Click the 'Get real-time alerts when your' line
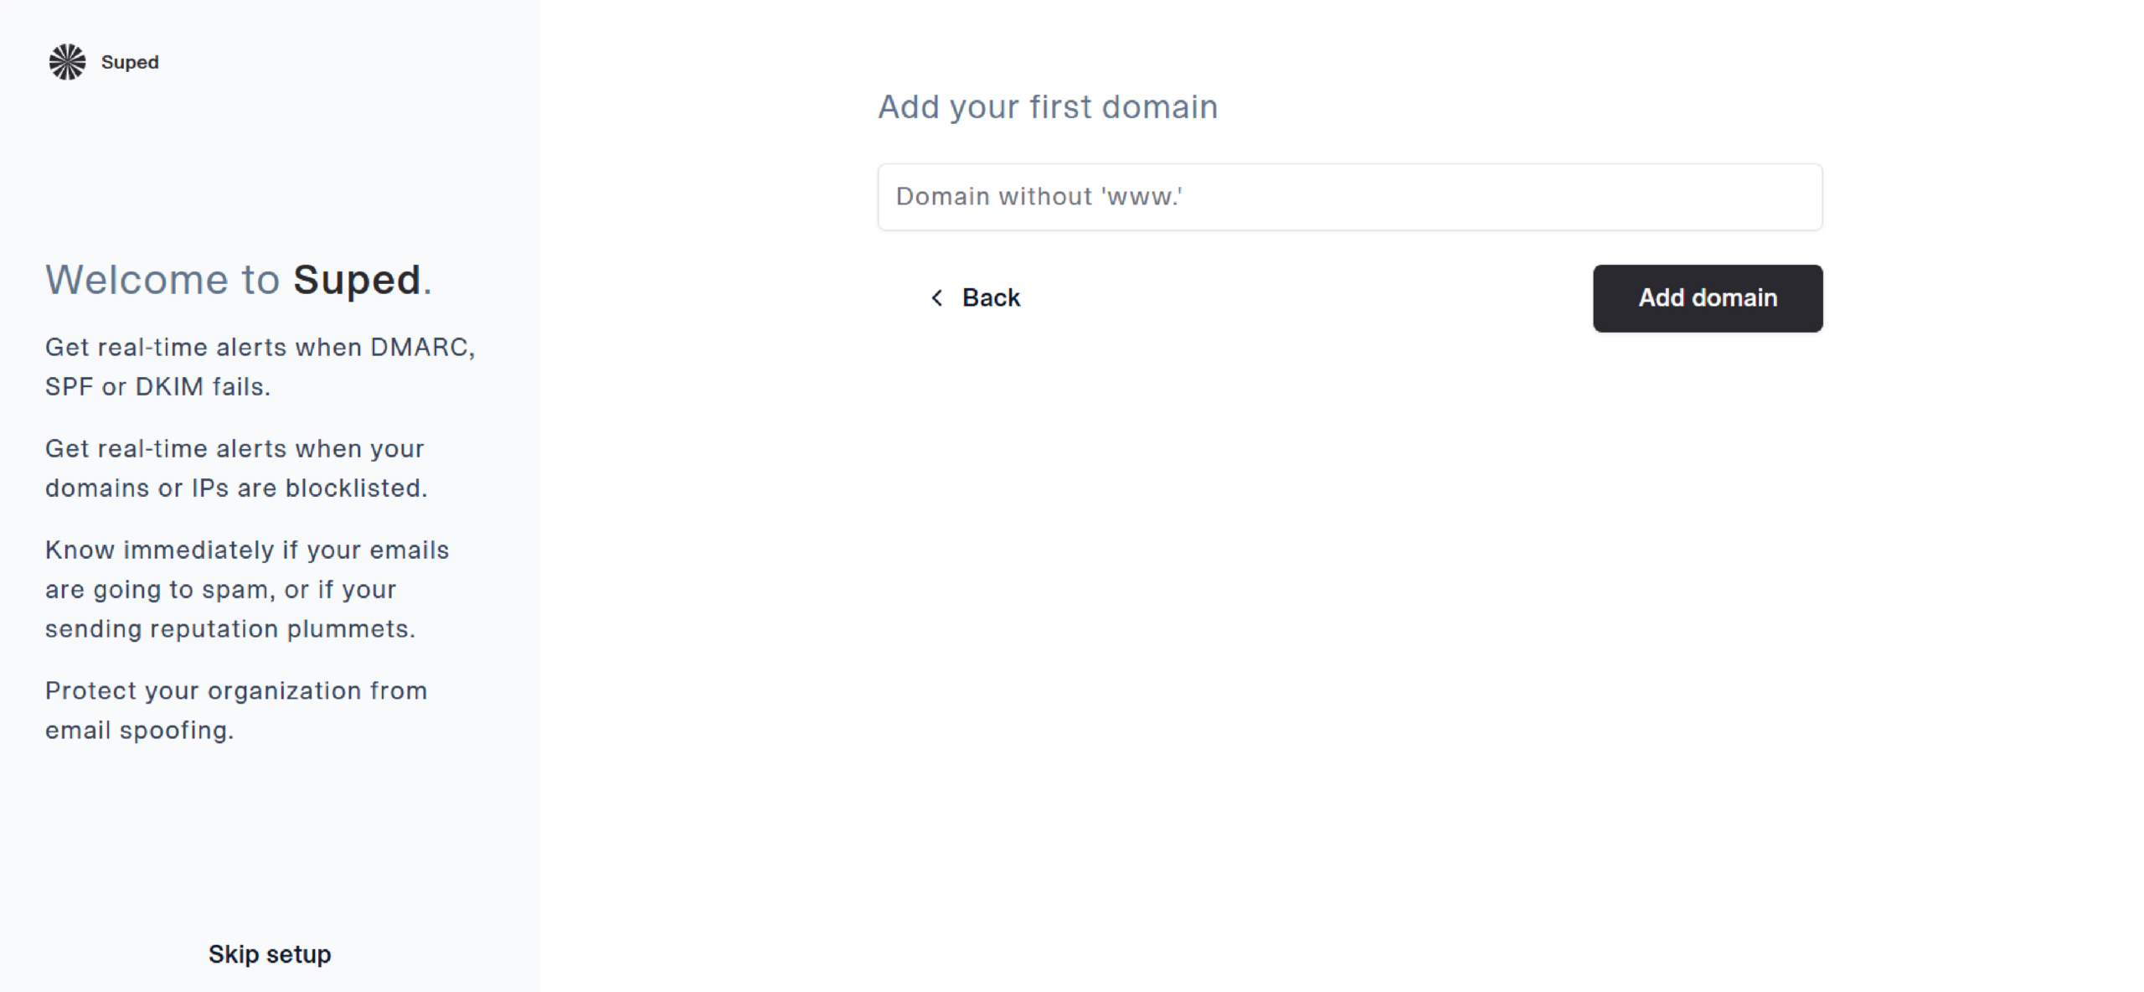Viewport: 2144px width, 992px height. pos(234,449)
